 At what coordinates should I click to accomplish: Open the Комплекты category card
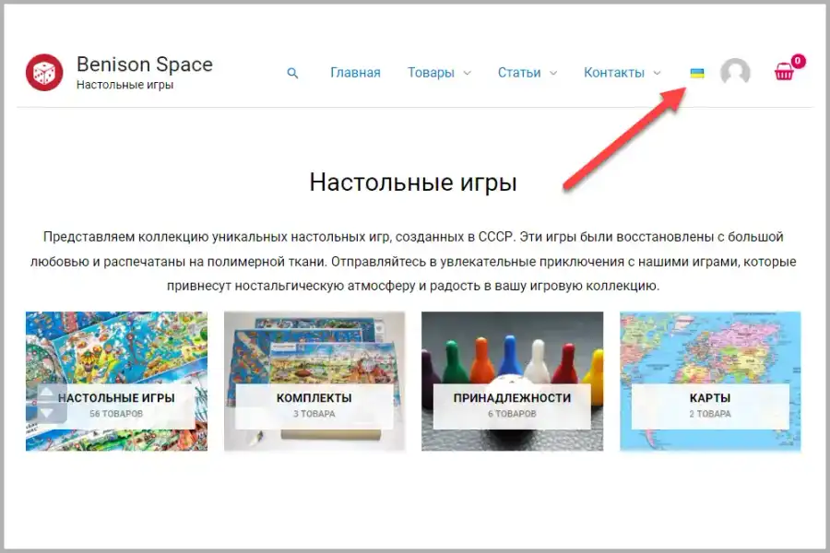click(314, 381)
